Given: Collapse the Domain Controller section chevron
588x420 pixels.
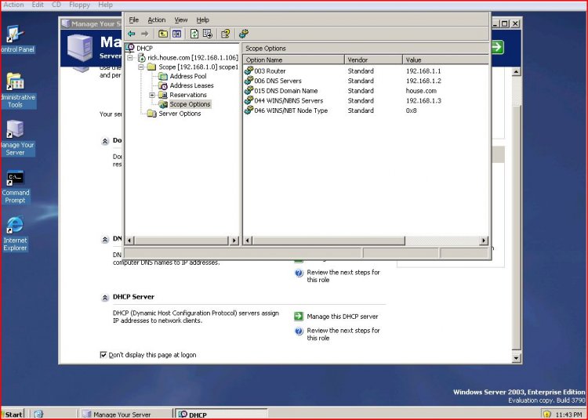Looking at the screenshot, I should (105, 141).
